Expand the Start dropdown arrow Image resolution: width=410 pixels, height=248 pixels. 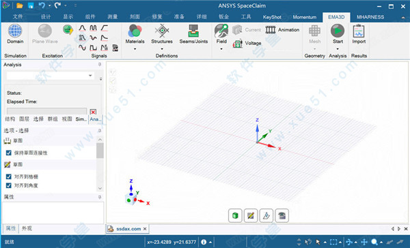(338, 49)
